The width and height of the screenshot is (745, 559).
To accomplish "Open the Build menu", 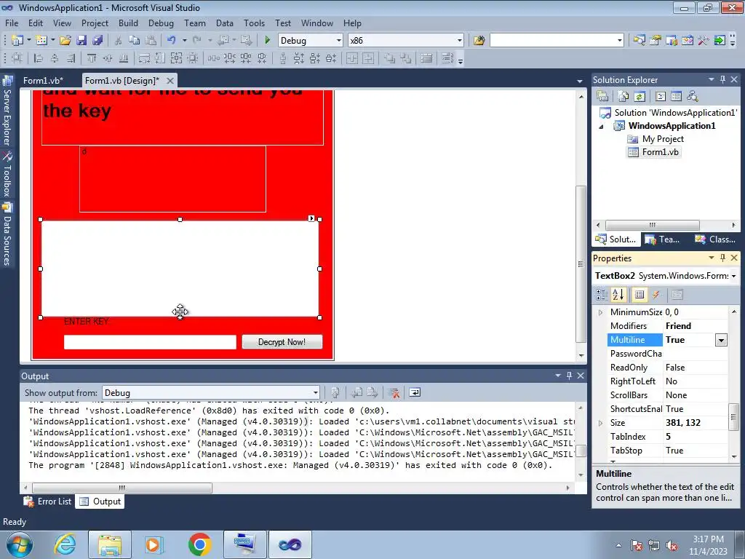I will [x=128, y=23].
